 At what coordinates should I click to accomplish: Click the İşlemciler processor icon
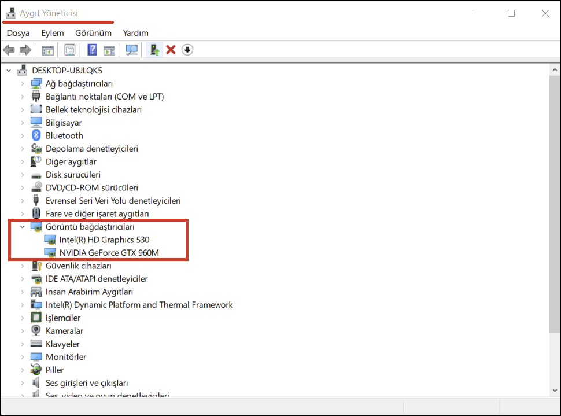tap(36, 318)
